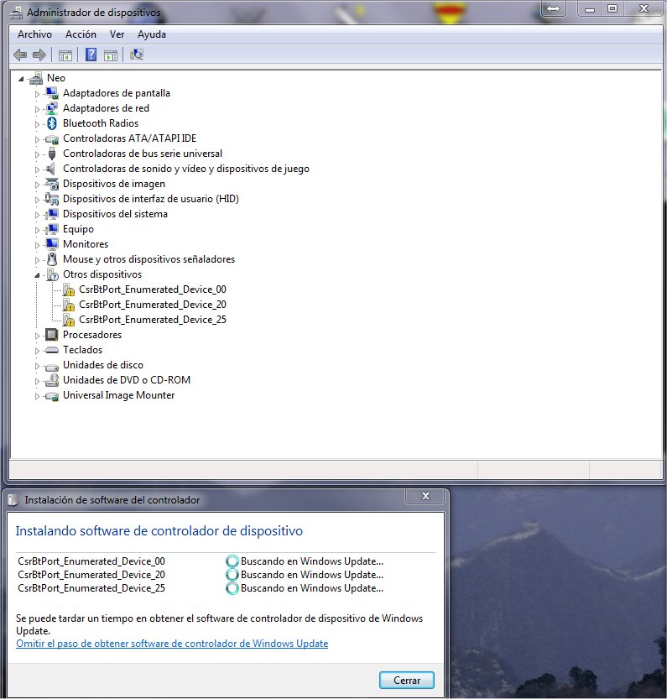Open the Ayuda menu
The image size is (667, 699).
point(152,34)
